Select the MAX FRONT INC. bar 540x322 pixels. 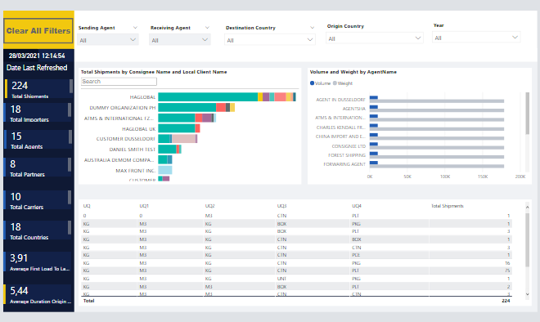click(165, 170)
